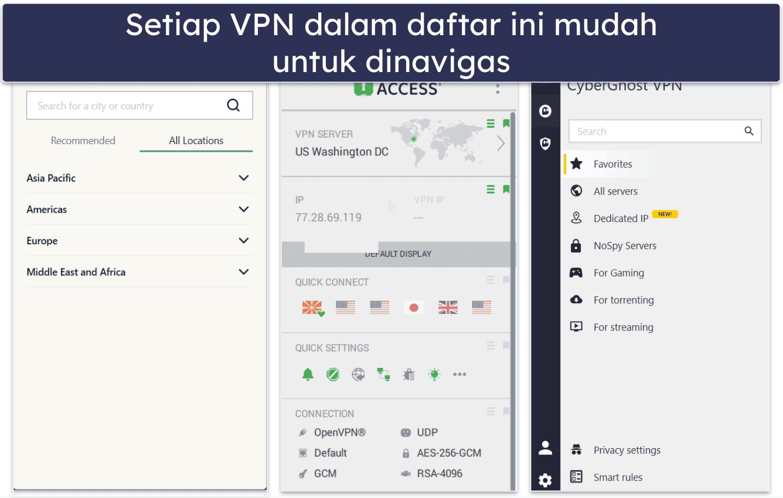The width and height of the screenshot is (783, 498).
Task: Switch to the Recommended tab
Action: tap(83, 141)
